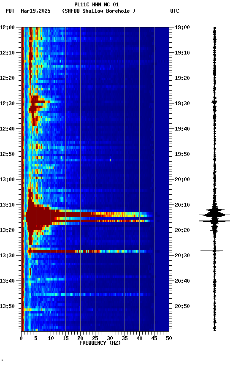Click the SAFOD Shallow Borehole subtitle
Screen dimensions: 233x365
click(99, 11)
